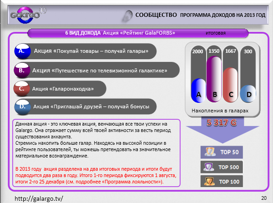Viewport: 273px width, 203px height.
Task: Click the blue bar D in chart
Action: coord(248,94)
